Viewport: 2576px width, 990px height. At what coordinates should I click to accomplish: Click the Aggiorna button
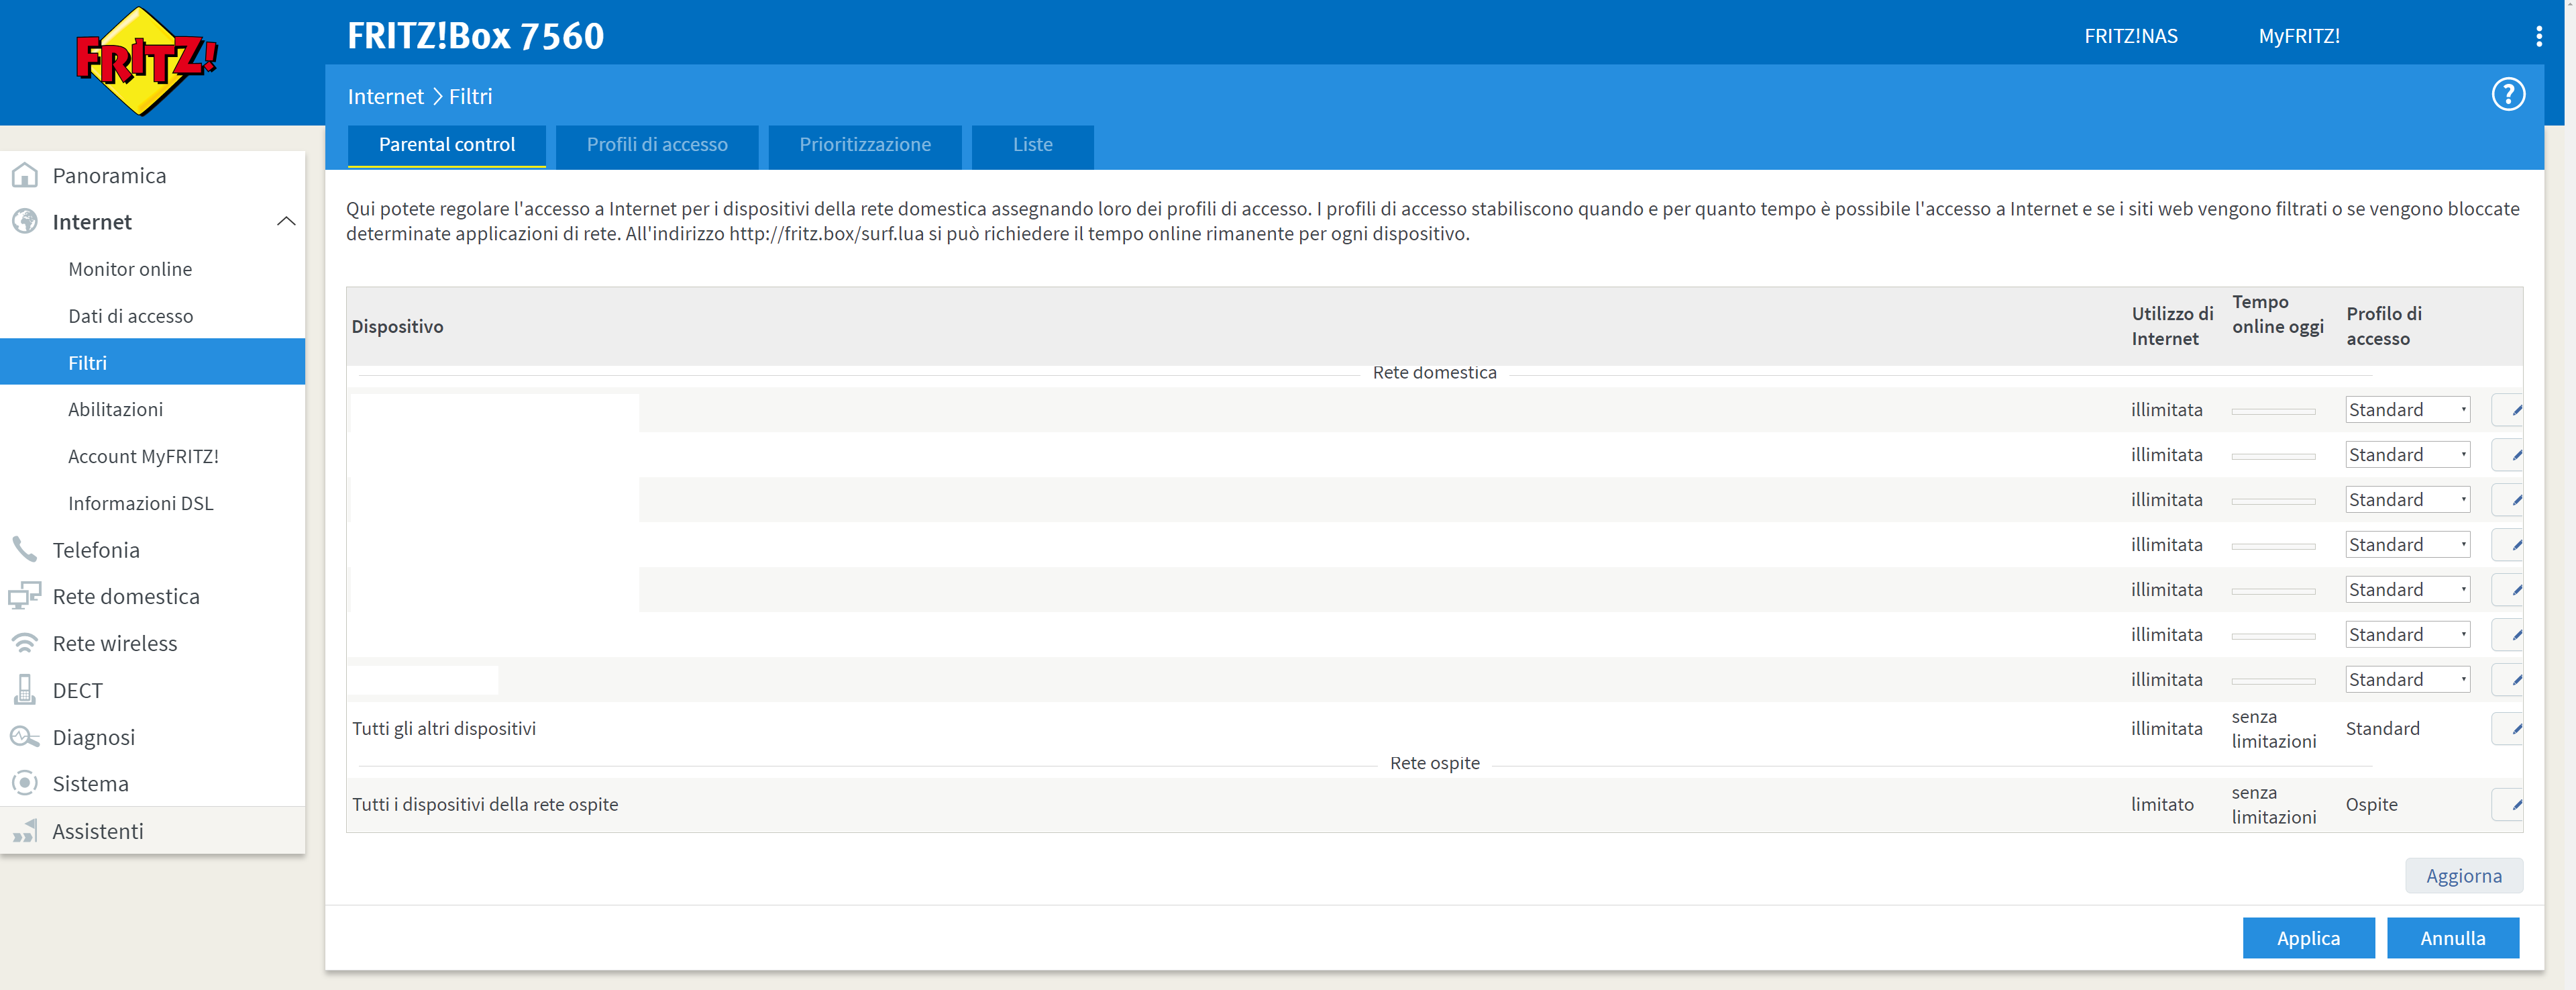click(x=2462, y=876)
